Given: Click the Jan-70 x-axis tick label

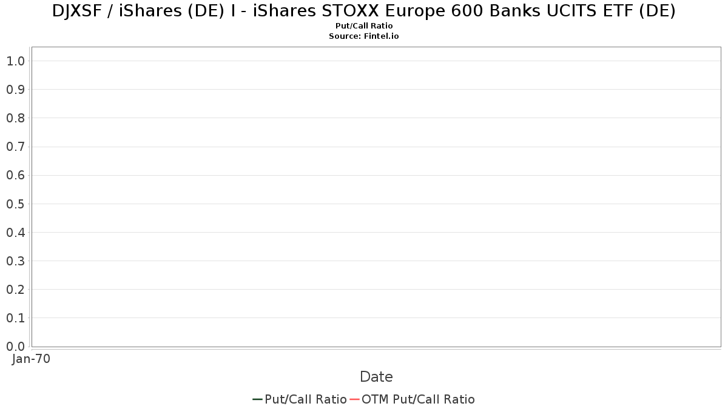Looking at the screenshot, I should pyautogui.click(x=31, y=359).
